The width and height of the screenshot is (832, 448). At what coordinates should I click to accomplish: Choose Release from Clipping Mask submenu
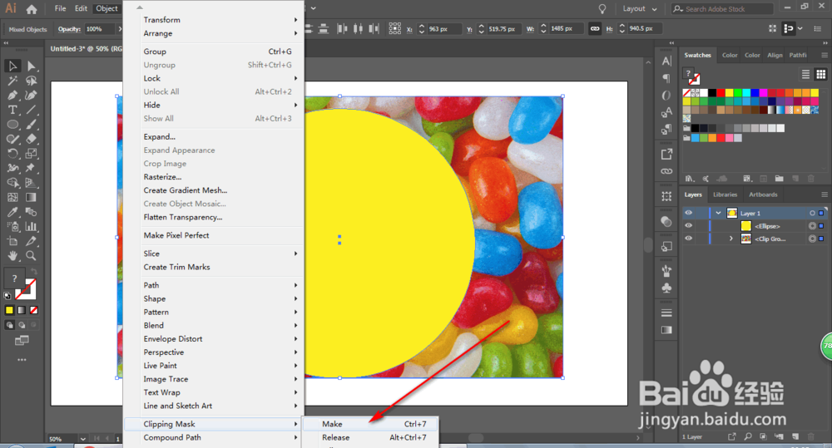[x=370, y=437]
